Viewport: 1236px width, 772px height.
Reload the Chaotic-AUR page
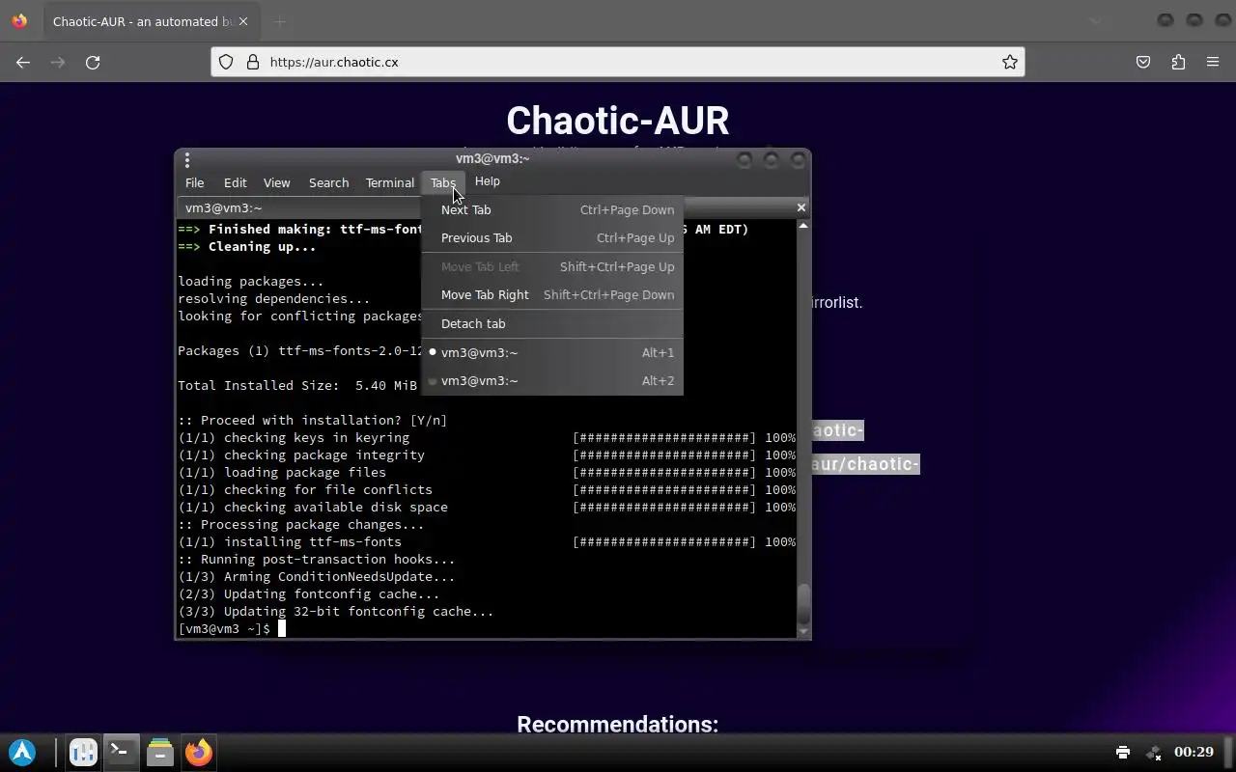pos(93,62)
